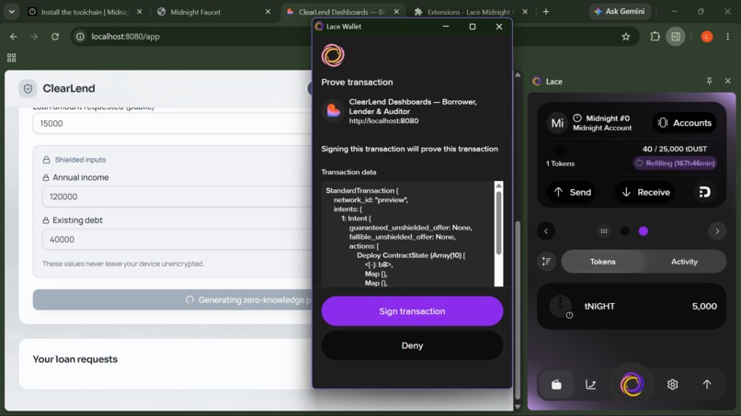The width and height of the screenshot is (741, 416).
Task: Open the tNIGHT token row
Action: pos(632,306)
